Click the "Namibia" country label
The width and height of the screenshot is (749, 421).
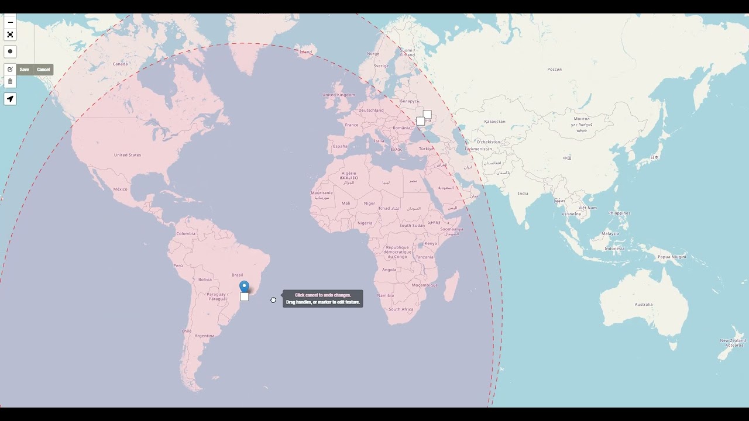pos(385,295)
